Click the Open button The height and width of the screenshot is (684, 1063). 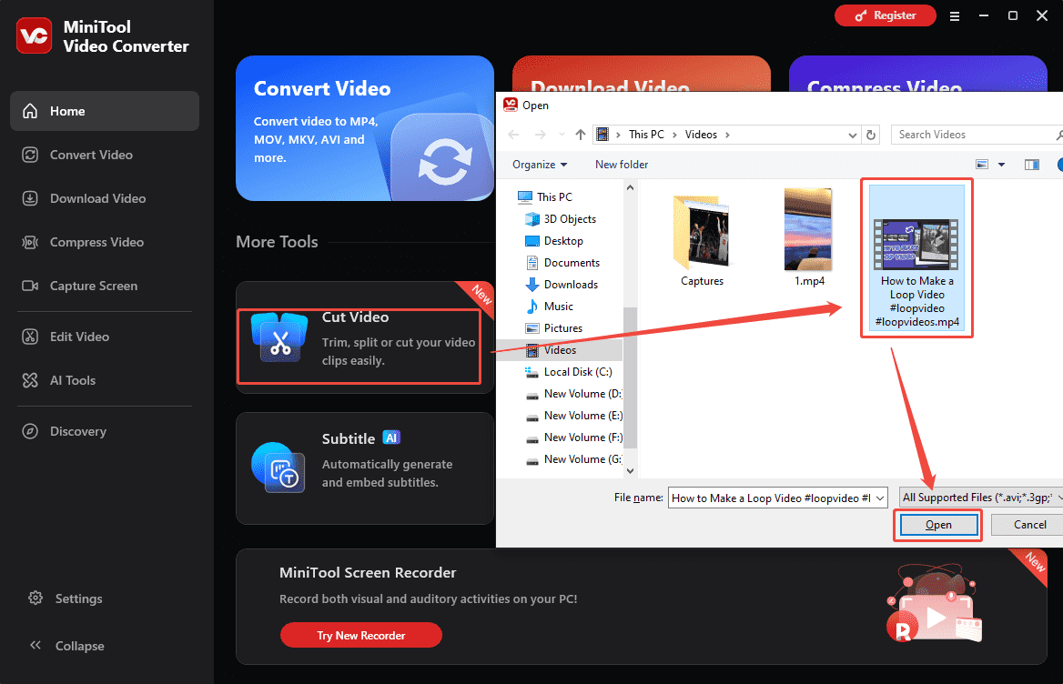click(938, 525)
